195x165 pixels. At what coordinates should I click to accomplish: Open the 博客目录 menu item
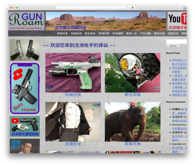(x=62, y=34)
